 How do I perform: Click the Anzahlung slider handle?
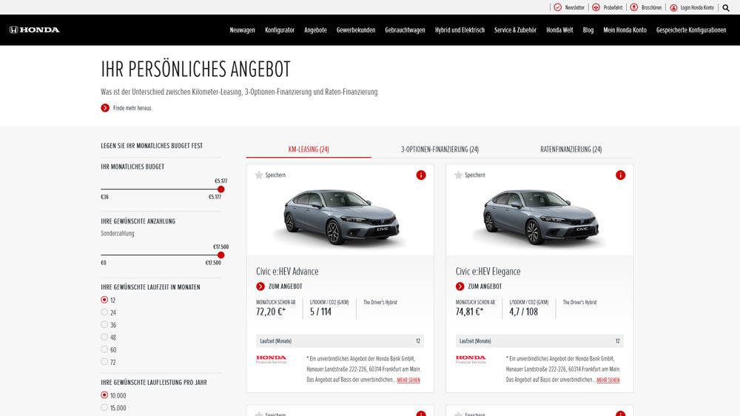click(x=221, y=255)
